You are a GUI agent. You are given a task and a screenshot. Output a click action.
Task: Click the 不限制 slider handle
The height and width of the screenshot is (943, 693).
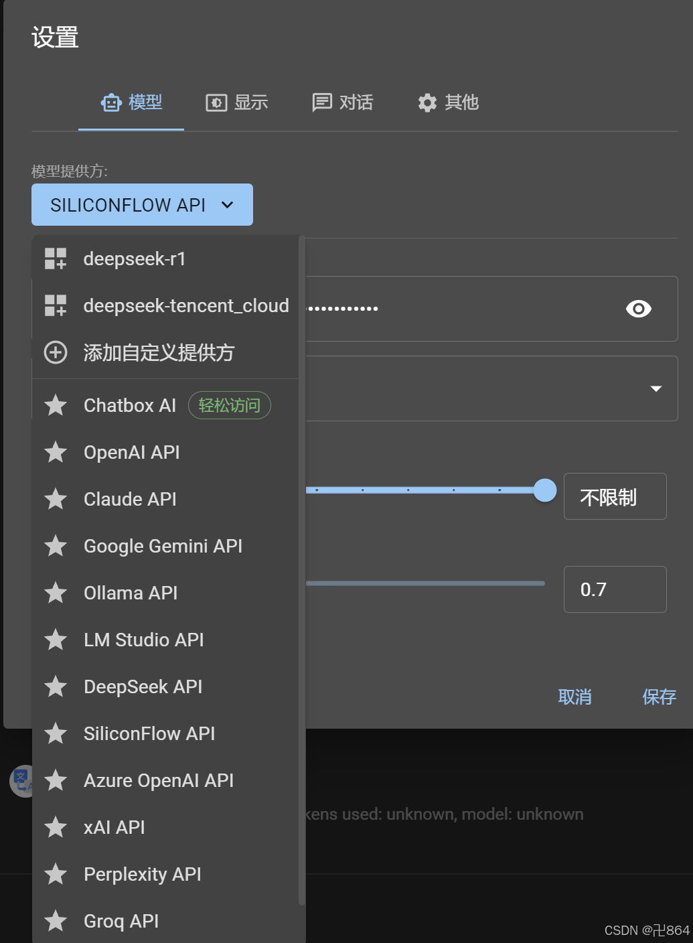pos(546,490)
